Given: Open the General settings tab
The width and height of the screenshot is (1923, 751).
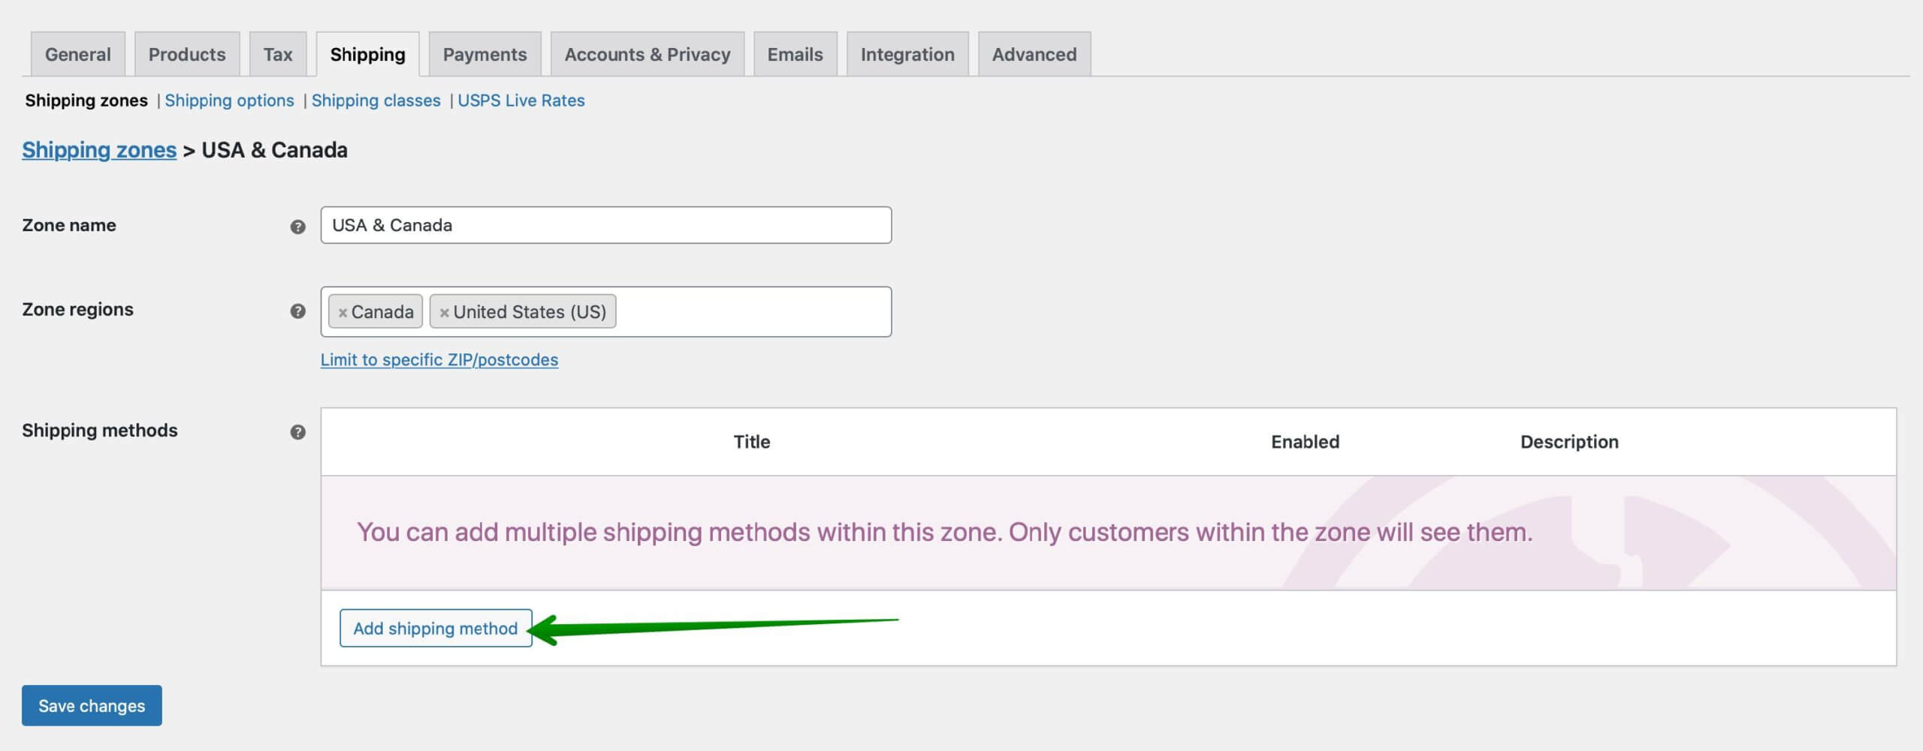Looking at the screenshot, I should [77, 54].
